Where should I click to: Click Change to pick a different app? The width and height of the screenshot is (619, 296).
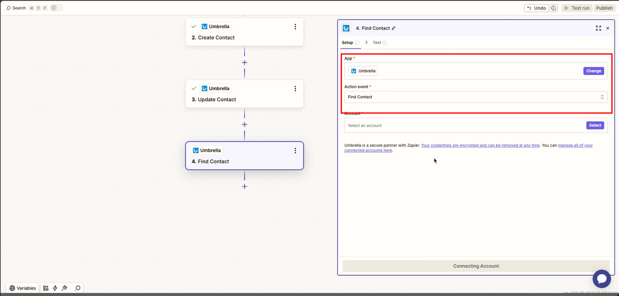tap(593, 71)
